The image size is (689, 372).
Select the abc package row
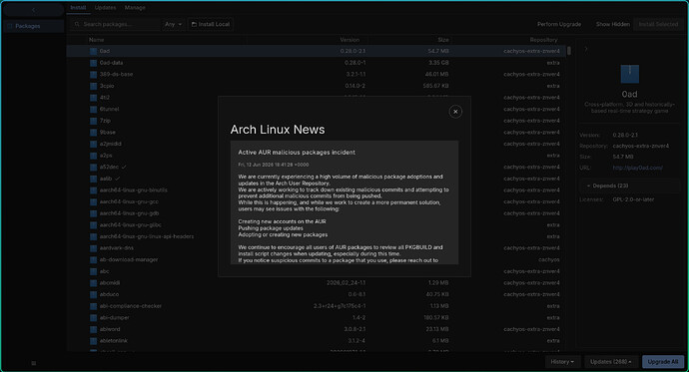click(x=316, y=271)
